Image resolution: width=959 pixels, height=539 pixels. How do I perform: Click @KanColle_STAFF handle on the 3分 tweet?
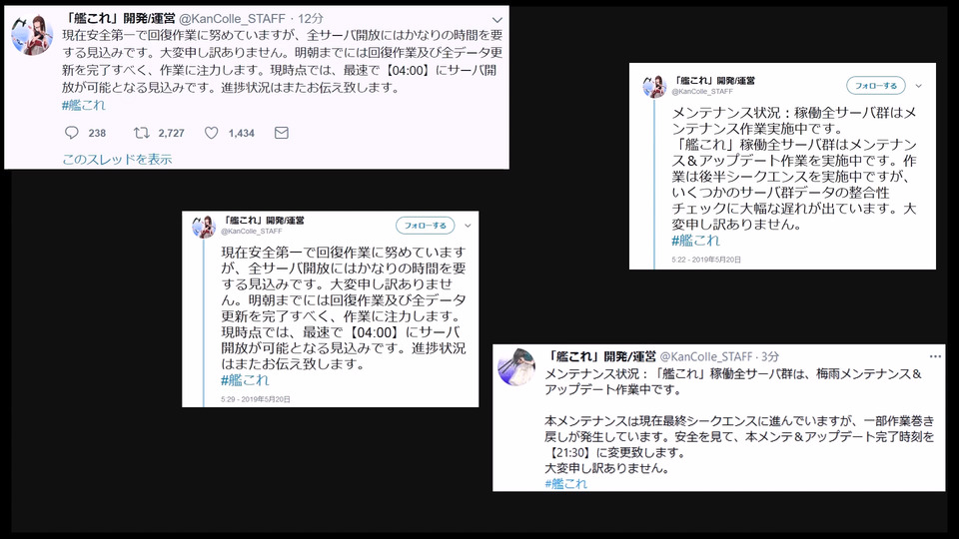(x=706, y=356)
